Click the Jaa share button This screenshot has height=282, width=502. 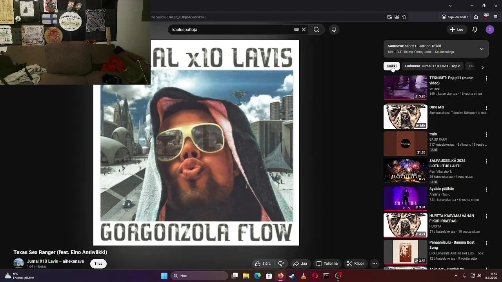(300, 264)
